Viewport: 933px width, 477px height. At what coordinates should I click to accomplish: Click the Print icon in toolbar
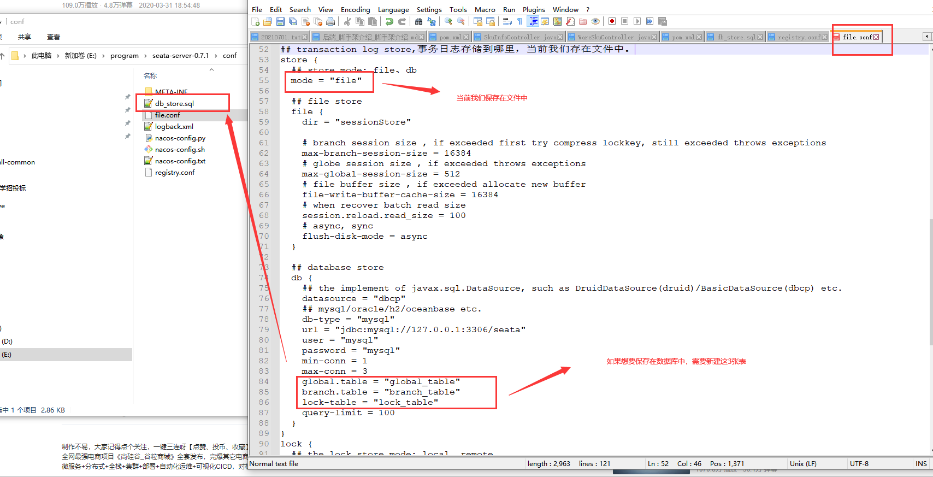click(x=330, y=21)
